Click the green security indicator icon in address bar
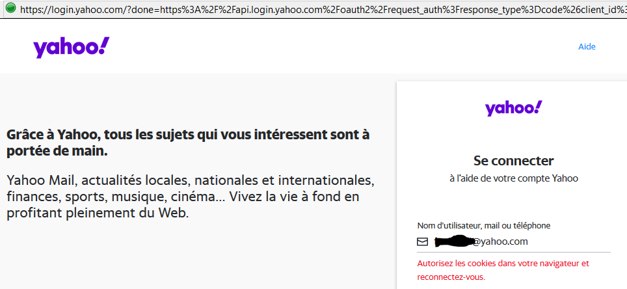 11,7
